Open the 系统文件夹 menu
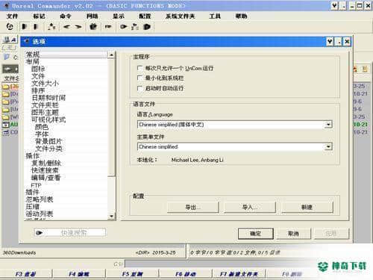The height and width of the screenshot is (280, 373). (180, 16)
